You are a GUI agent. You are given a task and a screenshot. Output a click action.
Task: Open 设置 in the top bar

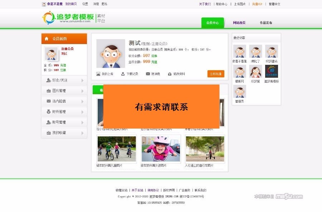(x=85, y=4)
